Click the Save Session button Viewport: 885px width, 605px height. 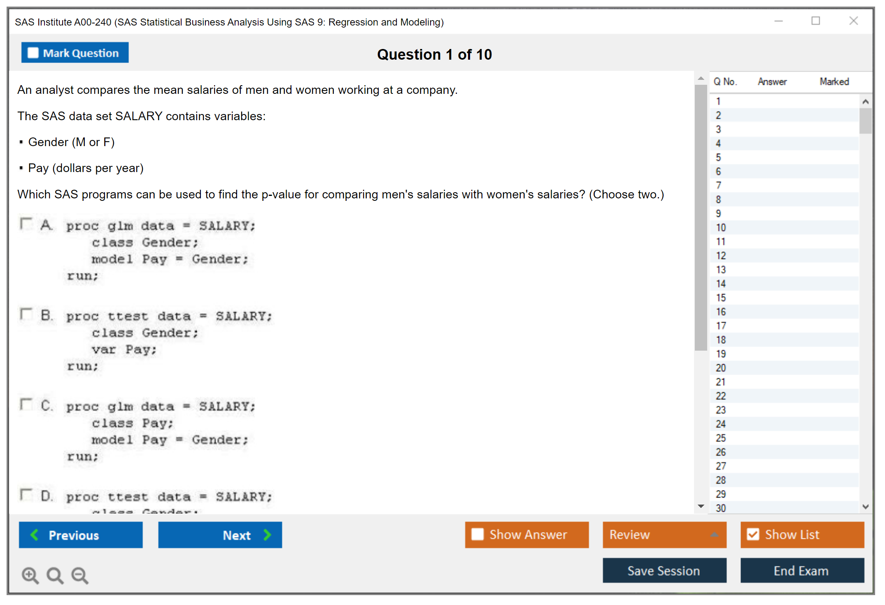(664, 570)
